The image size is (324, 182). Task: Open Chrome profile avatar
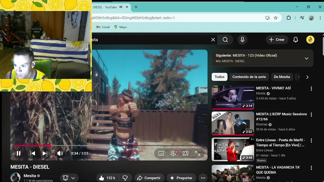pyautogui.click(x=311, y=18)
